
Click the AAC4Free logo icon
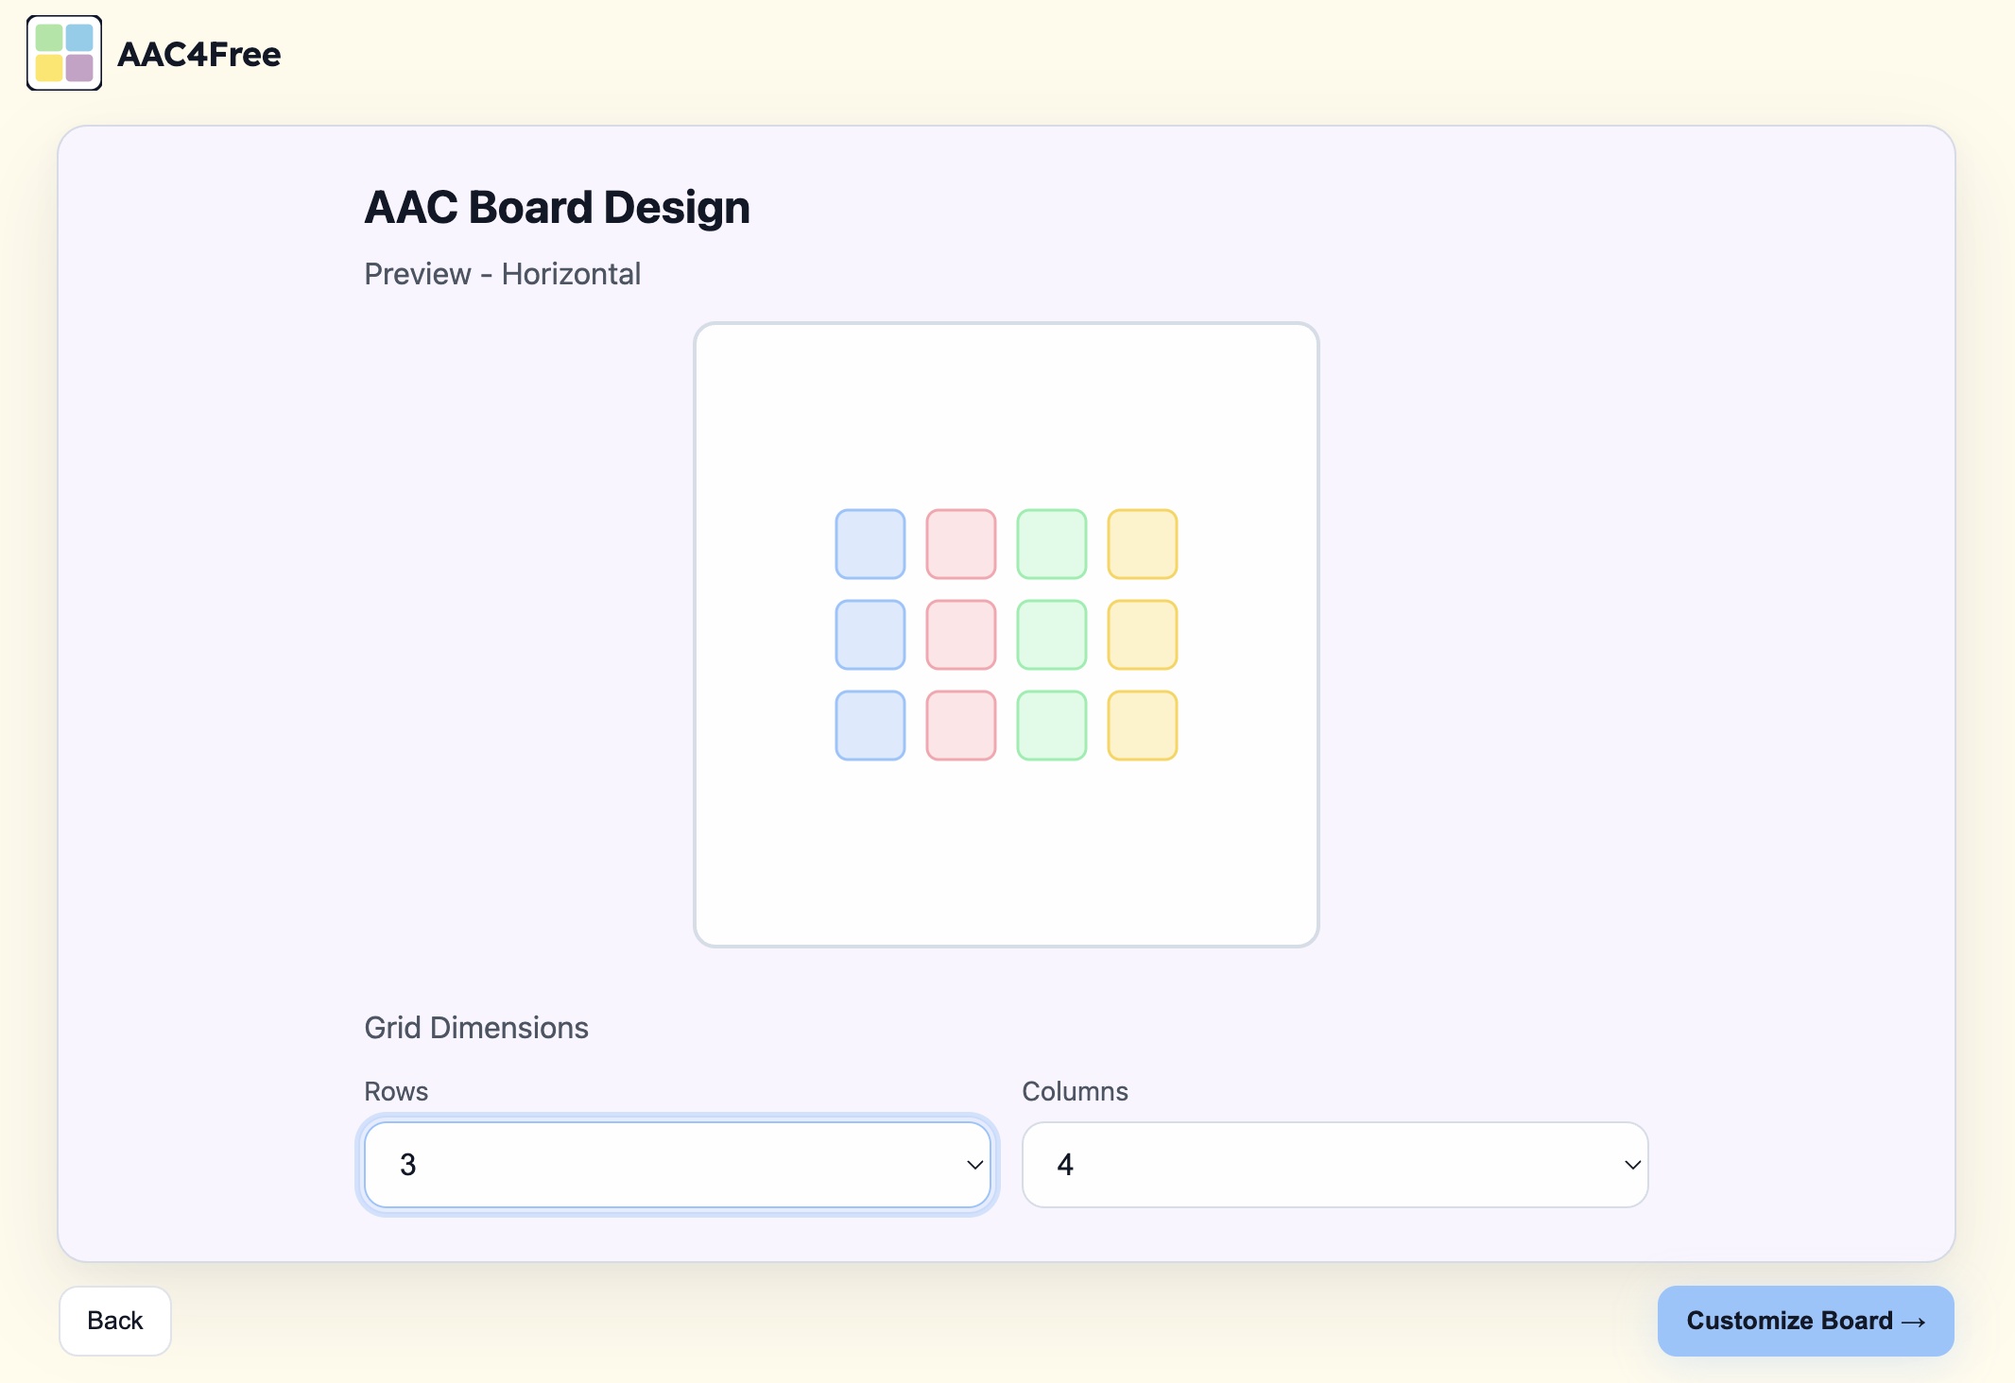[64, 53]
